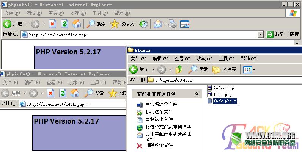302x152 pixels.
Task: Click Back button in top IE window
Action: click(x=13, y=24)
